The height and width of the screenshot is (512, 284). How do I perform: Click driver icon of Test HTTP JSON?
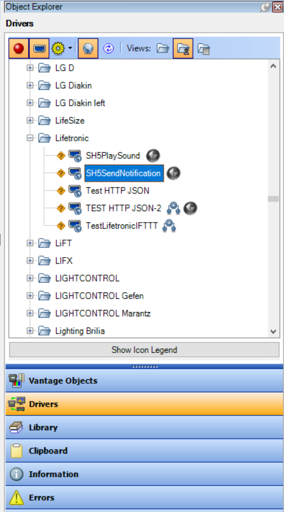click(x=75, y=191)
